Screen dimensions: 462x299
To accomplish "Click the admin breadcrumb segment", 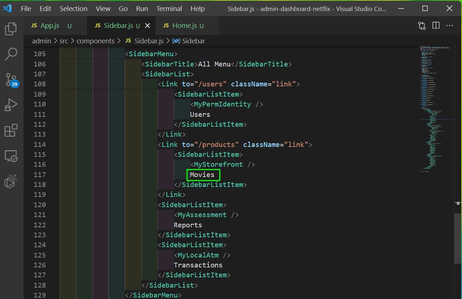I will pos(42,41).
